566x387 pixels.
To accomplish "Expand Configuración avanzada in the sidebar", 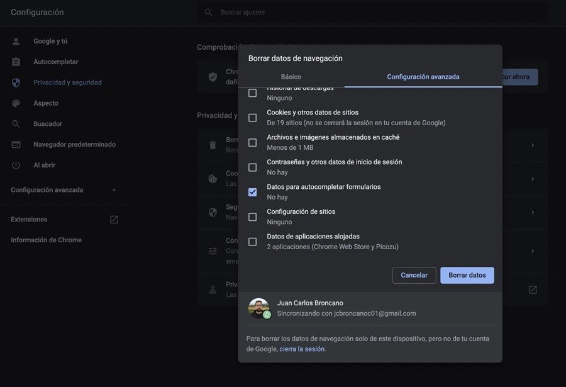I will [x=64, y=190].
